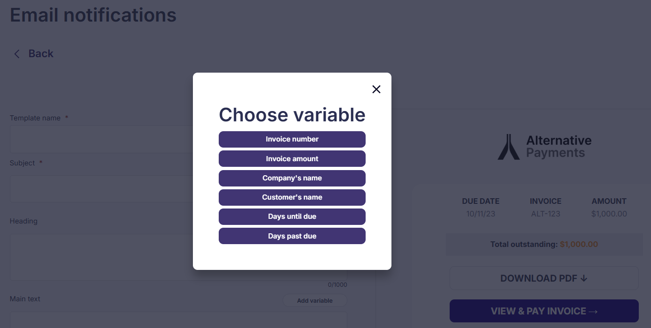651x328 pixels.
Task: Pick the Customer's name variable
Action: 292,197
